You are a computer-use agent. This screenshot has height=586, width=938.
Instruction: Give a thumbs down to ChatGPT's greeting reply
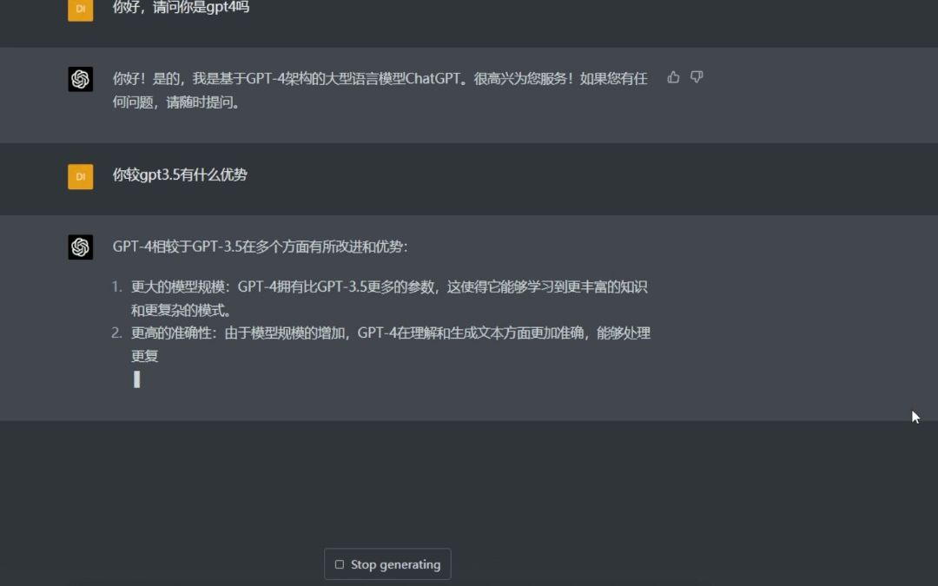696,77
